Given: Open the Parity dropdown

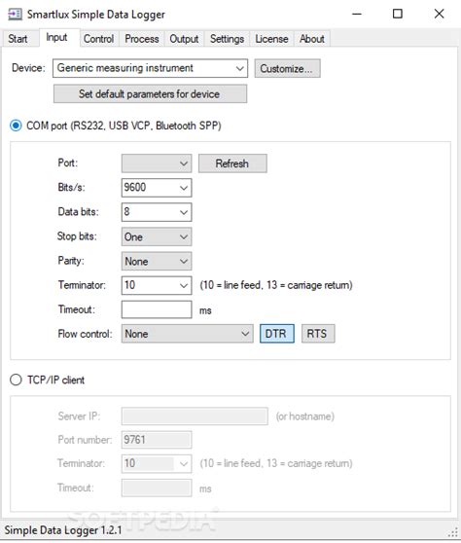Looking at the screenshot, I should (157, 261).
